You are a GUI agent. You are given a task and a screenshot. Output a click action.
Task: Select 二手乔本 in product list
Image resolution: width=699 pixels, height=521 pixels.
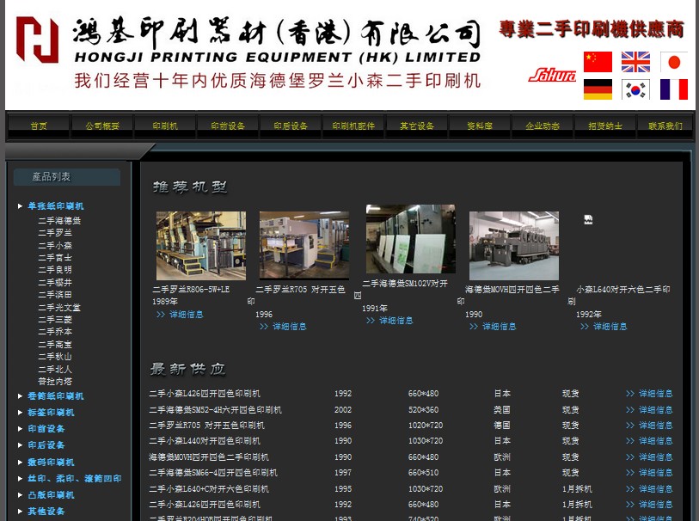[55, 332]
